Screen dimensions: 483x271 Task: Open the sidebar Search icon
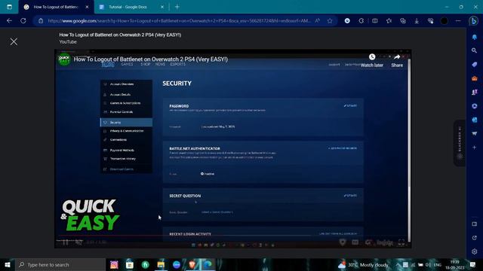pos(475,50)
